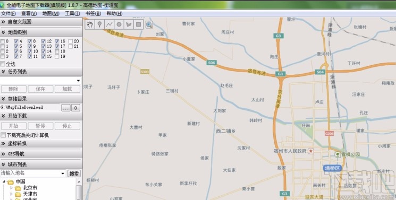Enable map level 20 checkbox
The height and width of the screenshot is (200, 396).
coord(71,41)
